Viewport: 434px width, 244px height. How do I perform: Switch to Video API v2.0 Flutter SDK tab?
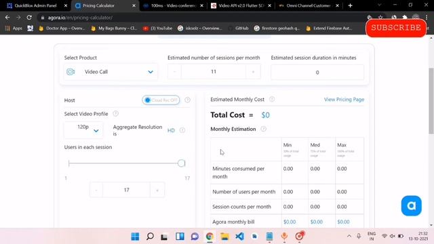click(241, 5)
